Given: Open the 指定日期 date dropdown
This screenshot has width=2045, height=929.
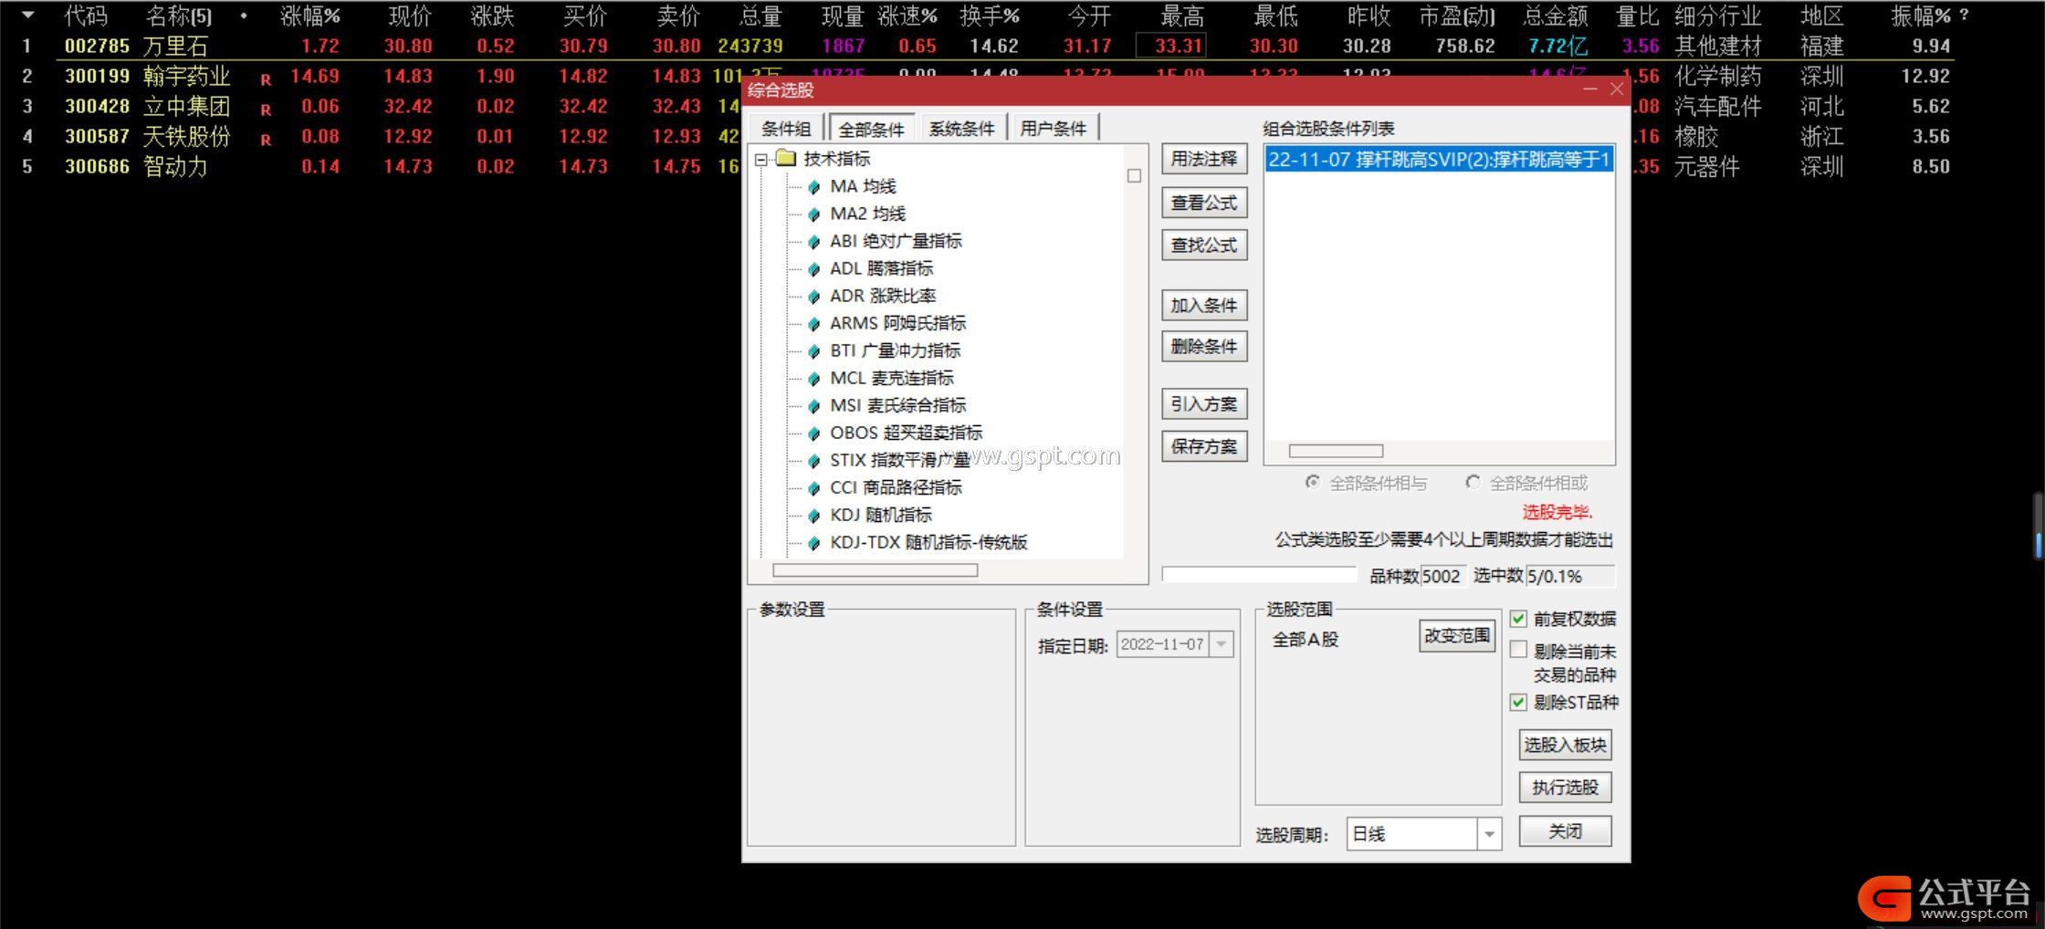Looking at the screenshot, I should pos(1222,644).
